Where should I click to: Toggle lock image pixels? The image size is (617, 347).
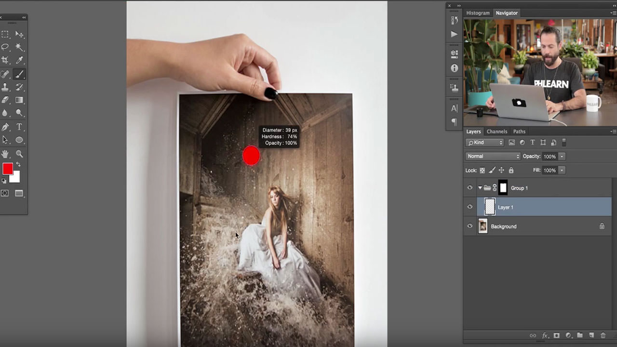point(492,170)
